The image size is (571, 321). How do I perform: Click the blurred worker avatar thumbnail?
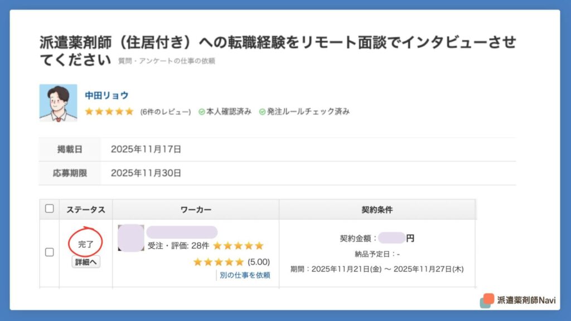[131, 238]
